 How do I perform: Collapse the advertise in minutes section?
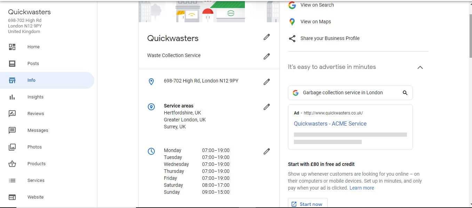[x=420, y=67]
